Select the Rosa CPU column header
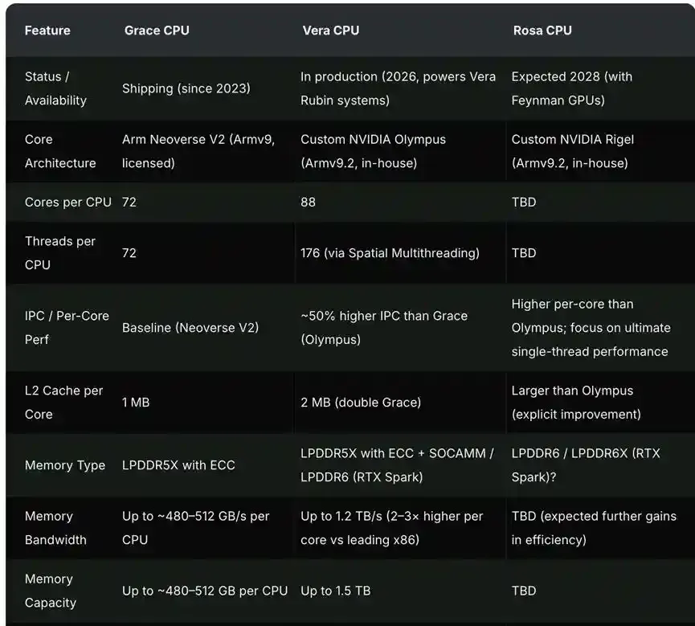The width and height of the screenshot is (695, 626). (542, 31)
